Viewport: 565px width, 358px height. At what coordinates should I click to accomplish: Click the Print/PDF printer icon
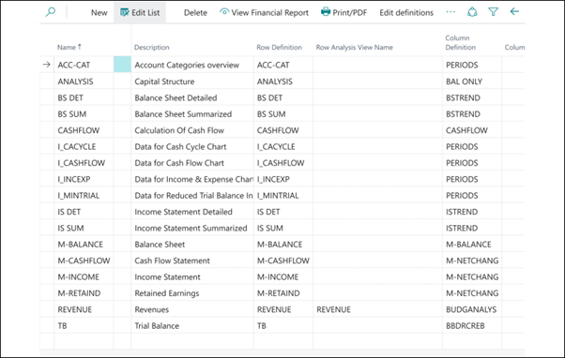pyautogui.click(x=326, y=12)
